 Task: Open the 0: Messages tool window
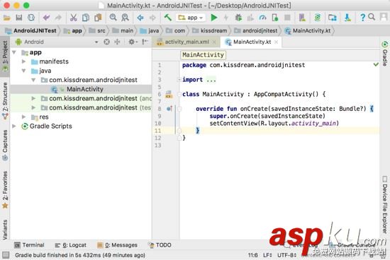[x=117, y=245]
